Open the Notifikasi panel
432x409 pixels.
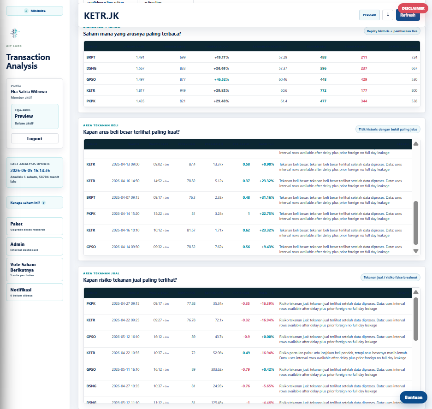coord(35,292)
